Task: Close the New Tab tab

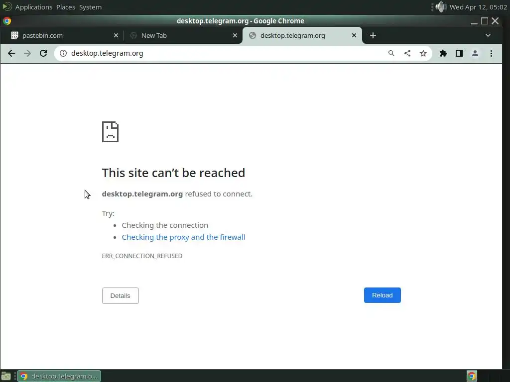Action: pyautogui.click(x=235, y=35)
